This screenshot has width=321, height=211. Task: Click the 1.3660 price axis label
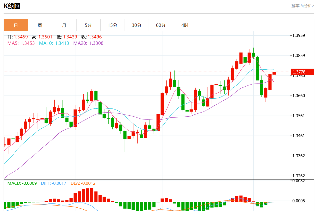click(x=298, y=96)
